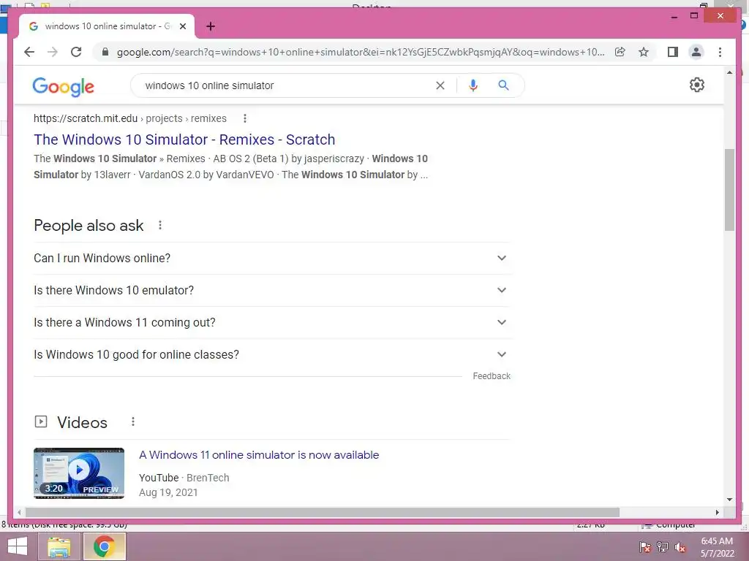Click the horizontal scrollbar thumb
The image size is (749, 561).
click(323, 512)
